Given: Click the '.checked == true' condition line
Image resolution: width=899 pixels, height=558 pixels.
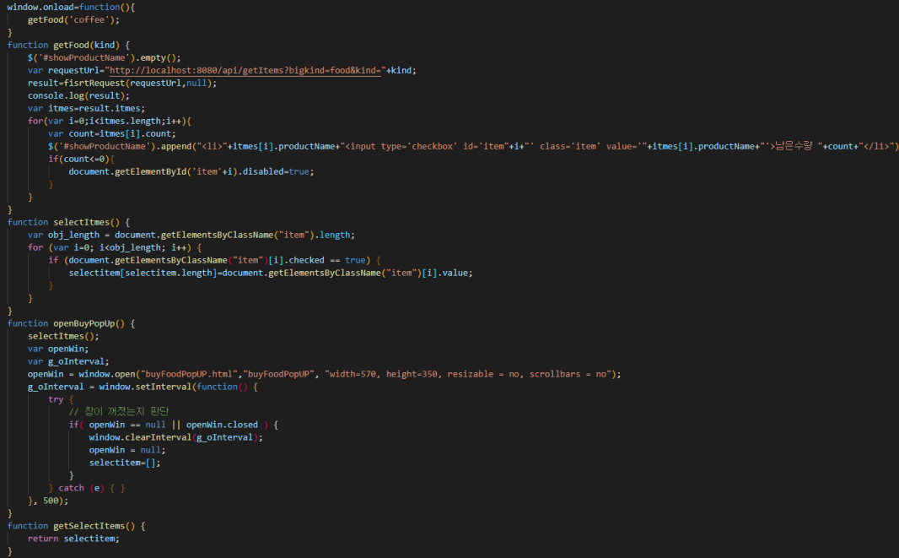Looking at the screenshot, I should (214, 260).
